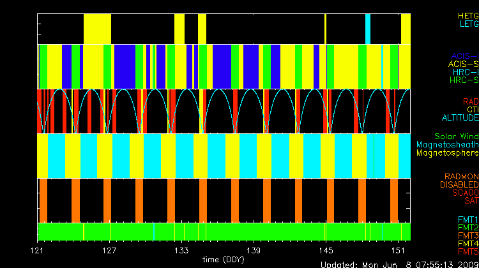The height and width of the screenshot is (268, 479).
Task: Select the Solar Wind legend label
Action: (x=456, y=137)
